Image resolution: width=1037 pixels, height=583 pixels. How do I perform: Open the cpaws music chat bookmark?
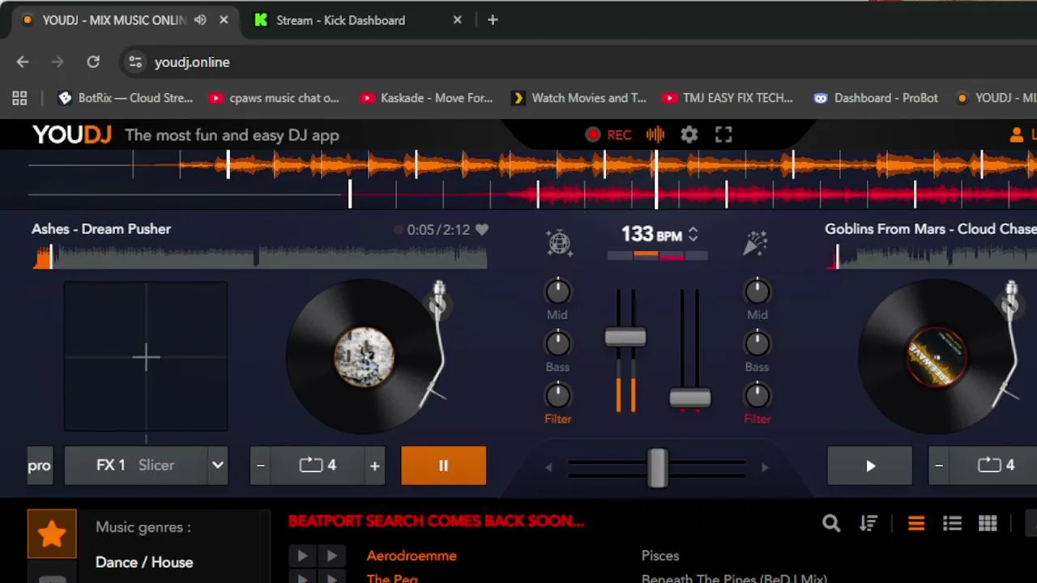tap(274, 98)
